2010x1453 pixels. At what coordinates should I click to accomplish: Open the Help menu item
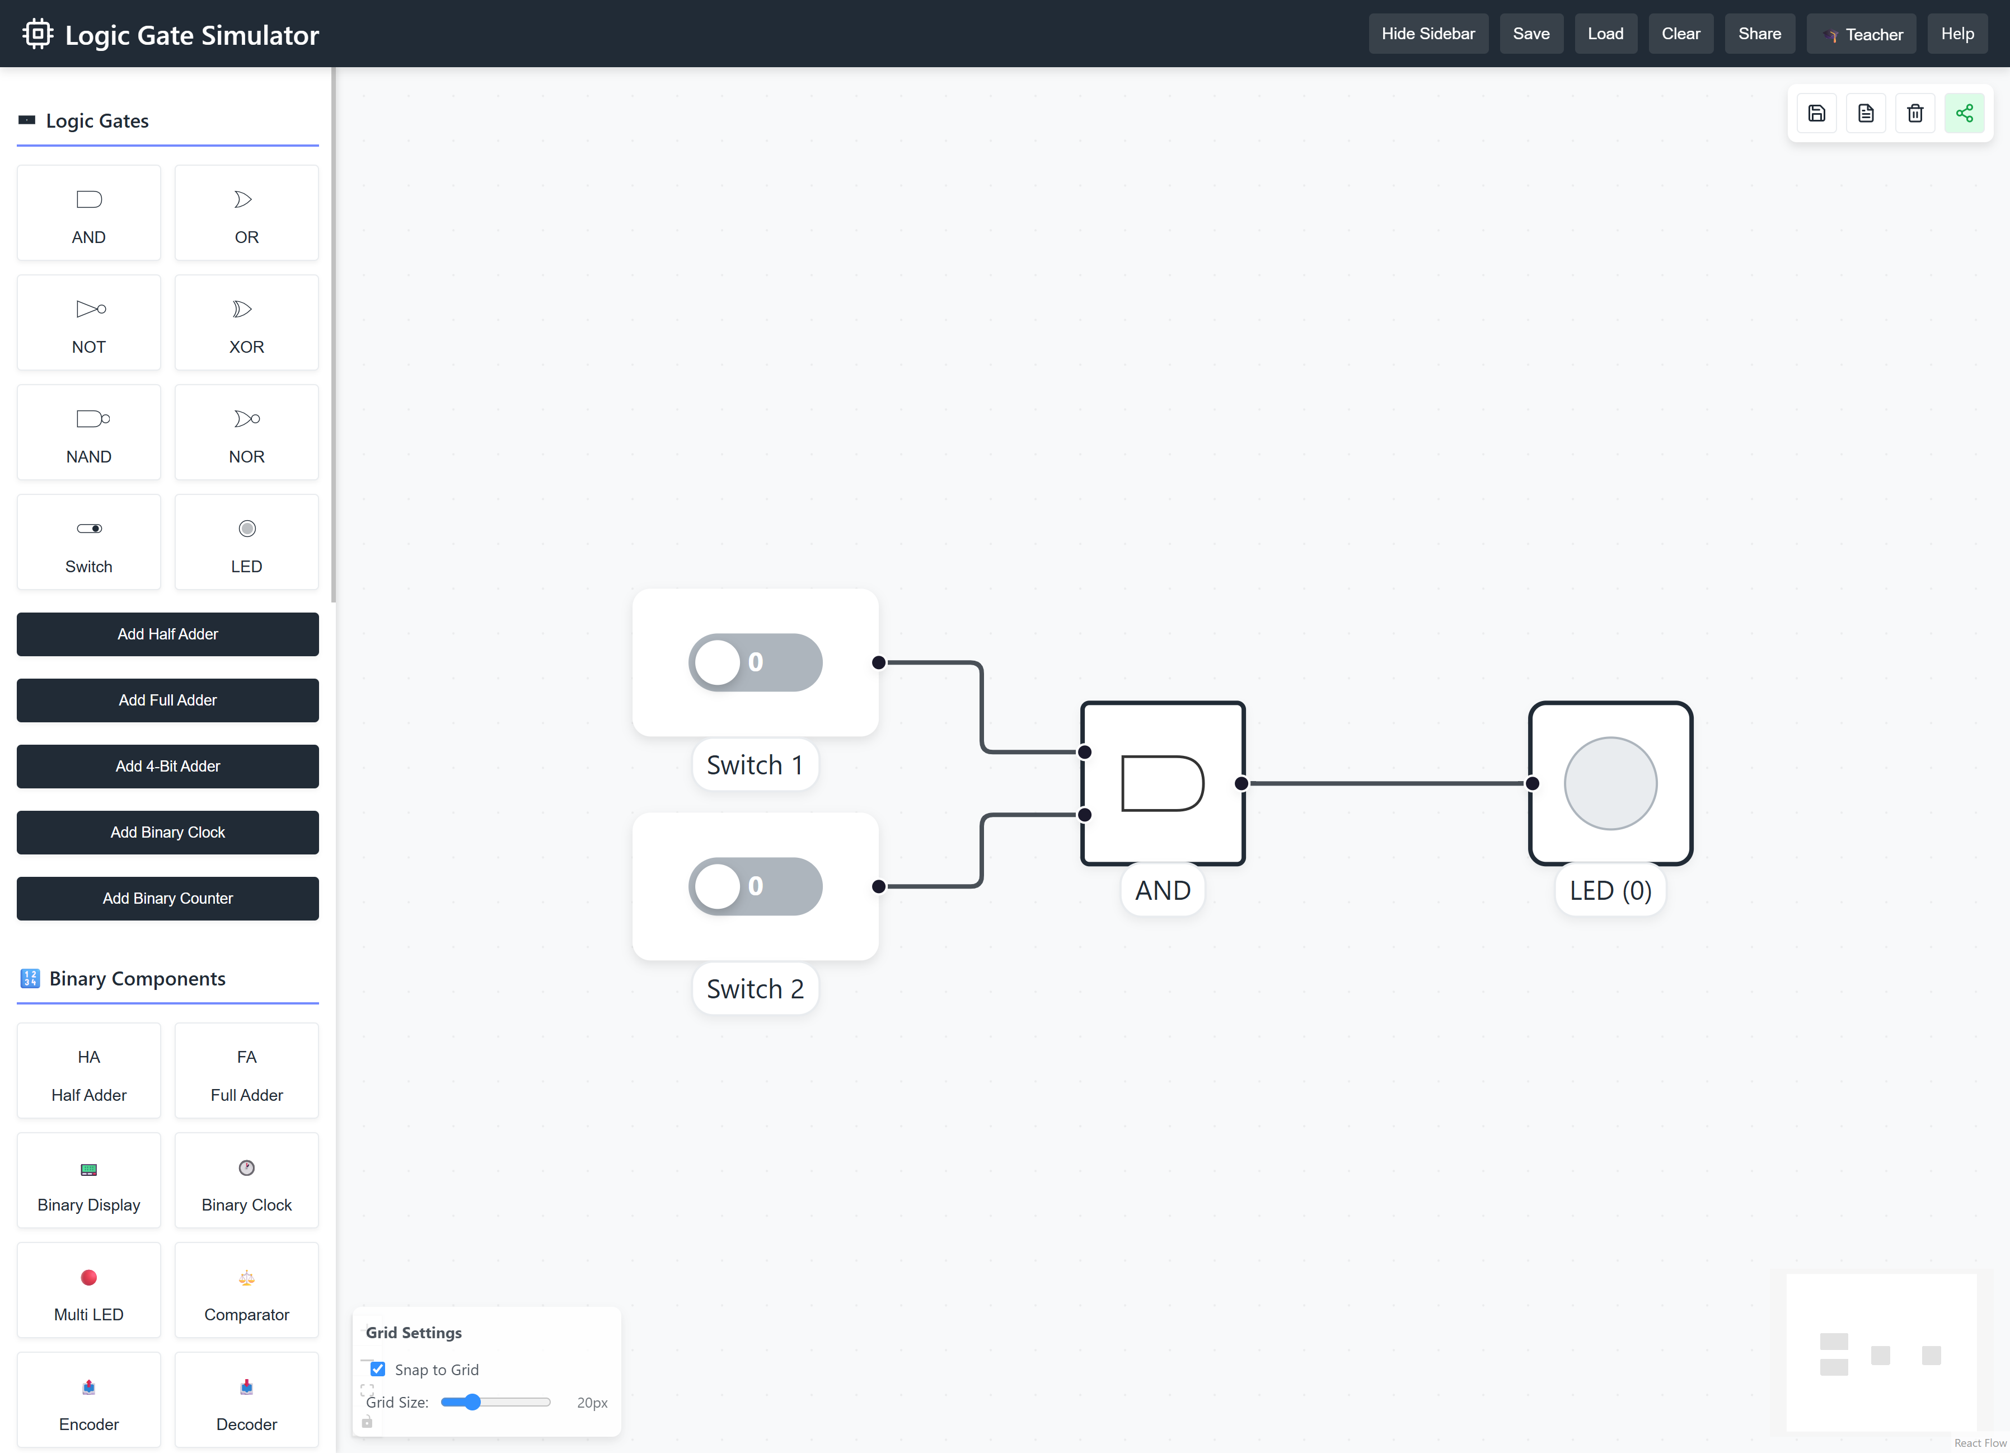coord(1957,34)
